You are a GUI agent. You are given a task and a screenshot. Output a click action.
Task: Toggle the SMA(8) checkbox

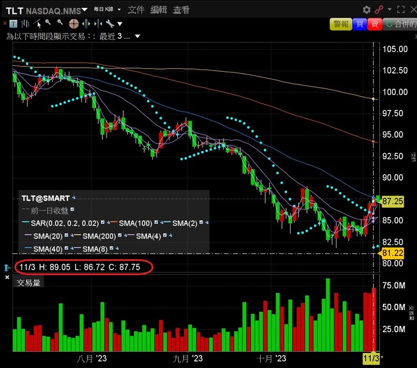point(112,248)
